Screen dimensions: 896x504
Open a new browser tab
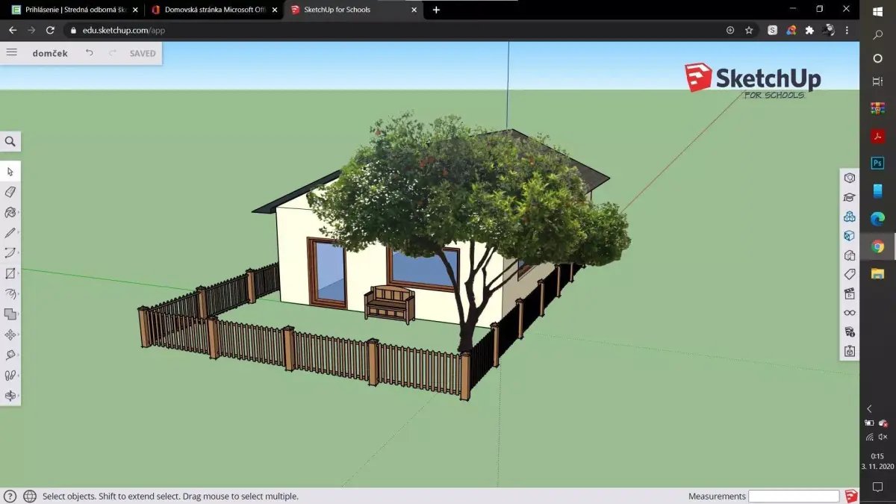click(x=436, y=10)
